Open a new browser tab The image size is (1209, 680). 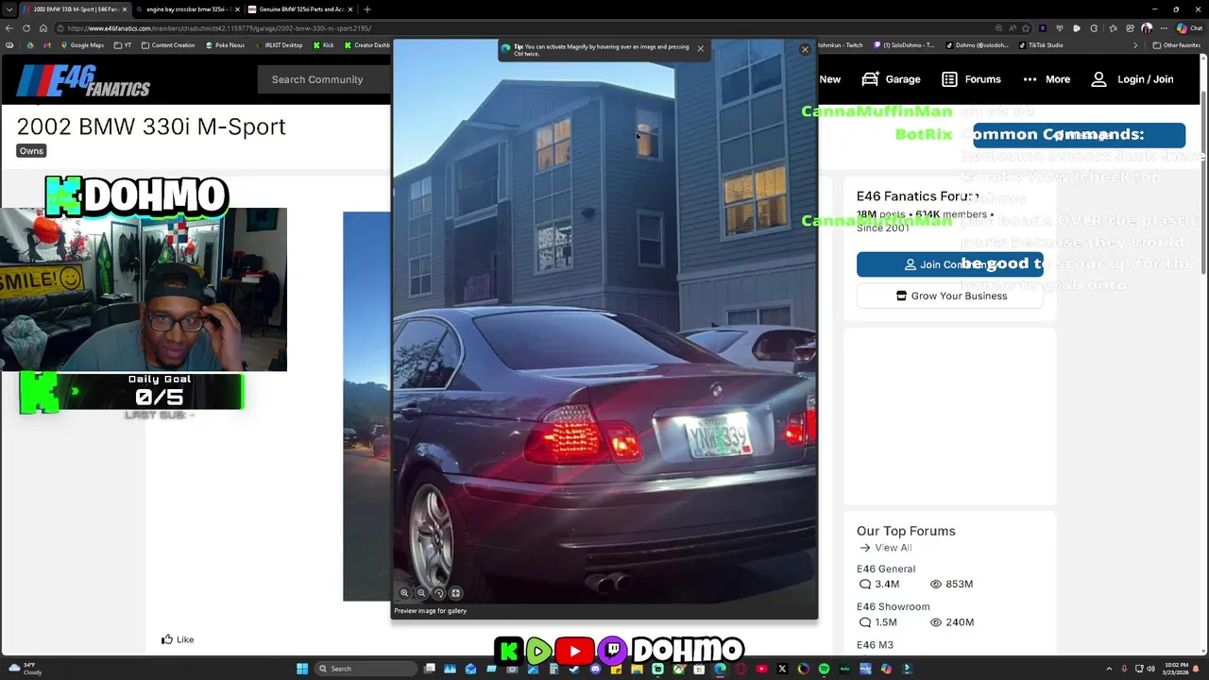coord(367,9)
